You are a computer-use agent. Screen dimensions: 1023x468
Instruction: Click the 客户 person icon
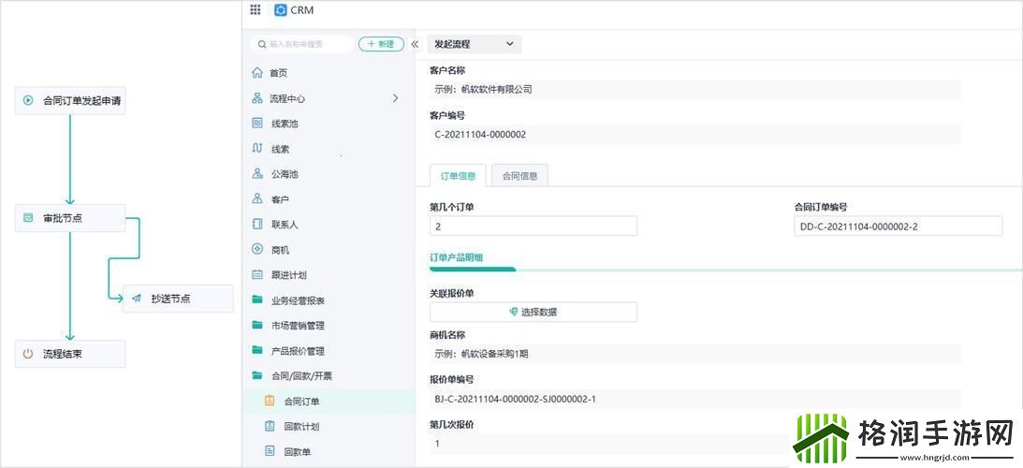(257, 199)
